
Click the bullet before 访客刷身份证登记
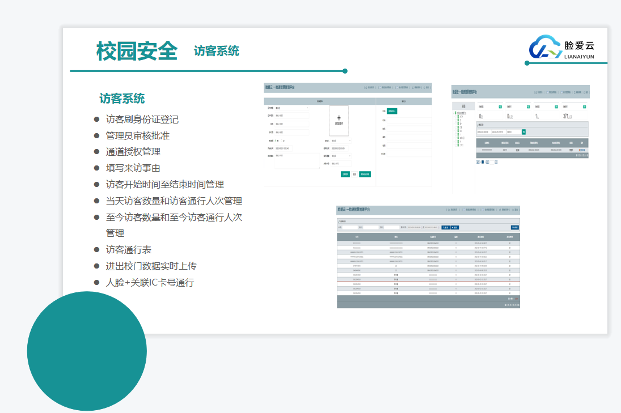[97, 120]
